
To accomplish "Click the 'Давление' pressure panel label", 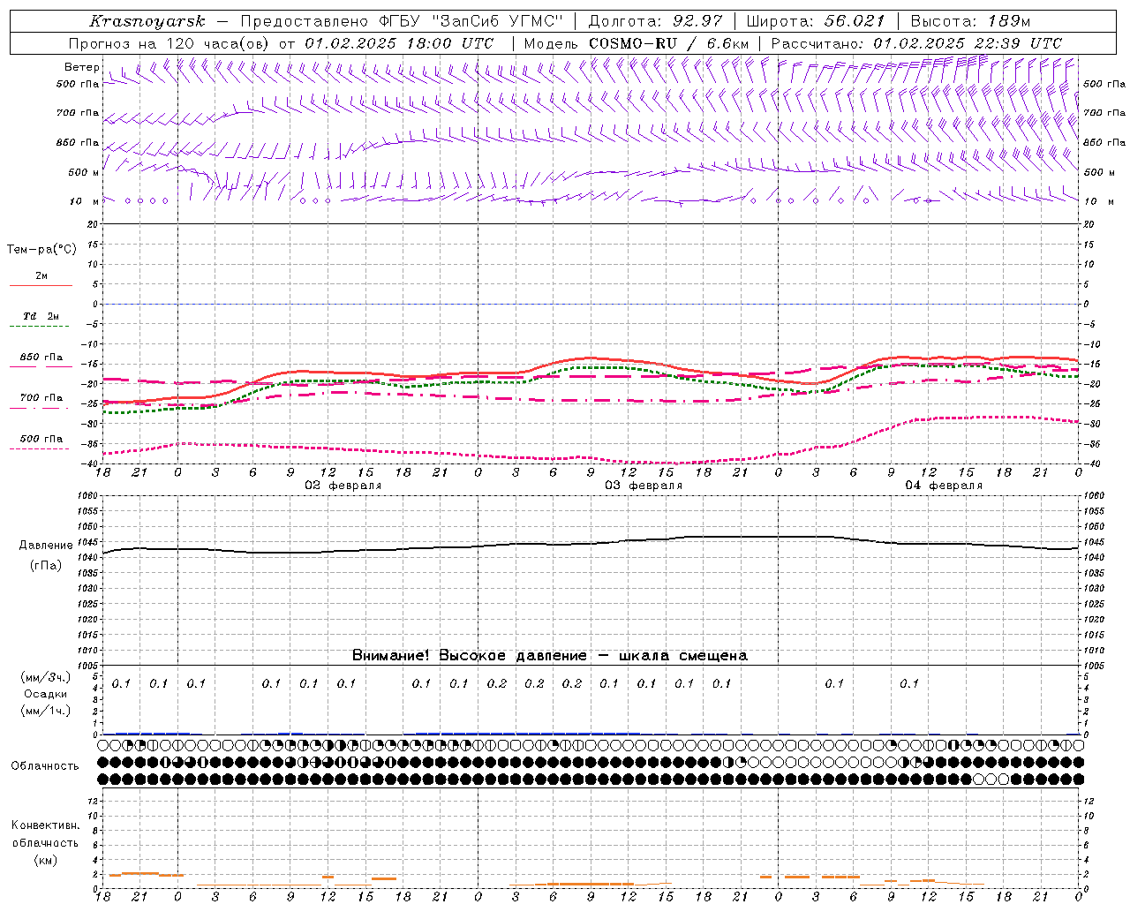I will pos(46,546).
